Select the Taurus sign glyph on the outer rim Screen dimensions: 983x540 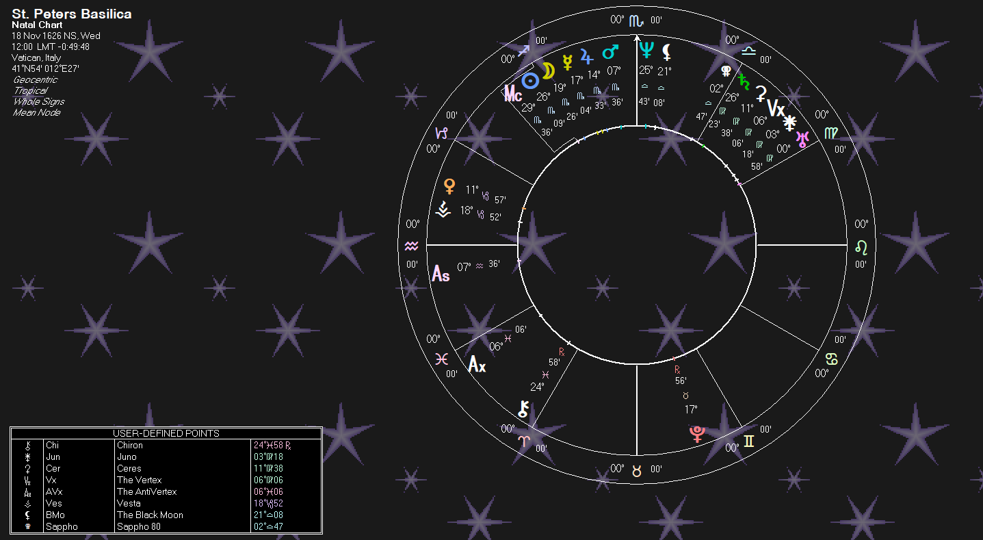click(x=637, y=470)
